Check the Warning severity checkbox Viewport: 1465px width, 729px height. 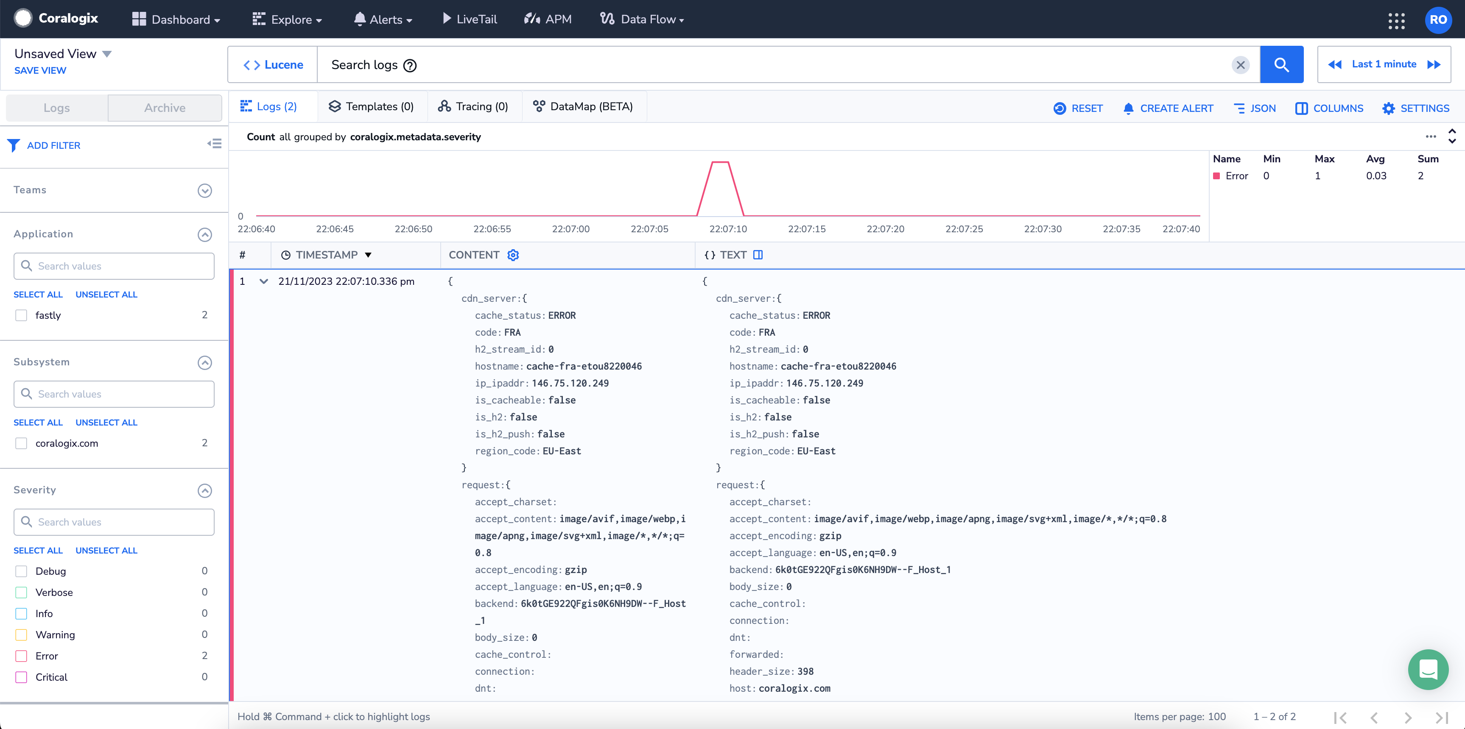pyautogui.click(x=21, y=634)
